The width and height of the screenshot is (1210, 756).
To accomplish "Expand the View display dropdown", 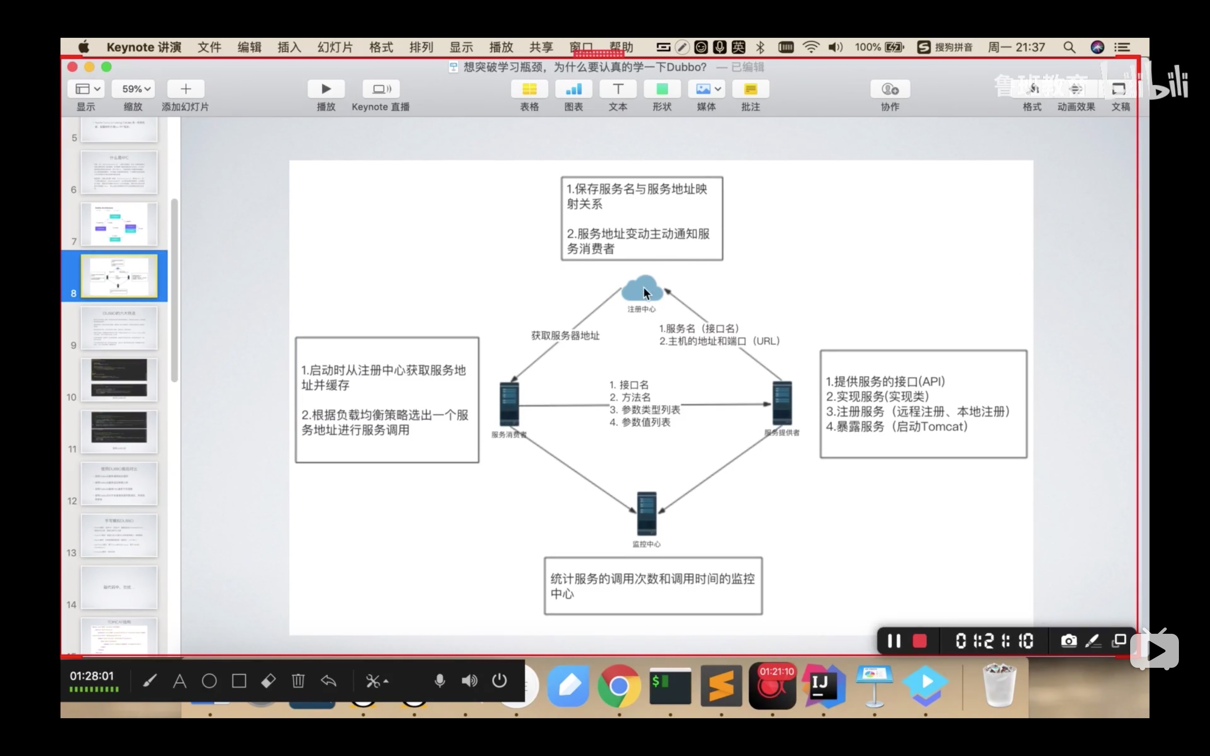I will [87, 89].
